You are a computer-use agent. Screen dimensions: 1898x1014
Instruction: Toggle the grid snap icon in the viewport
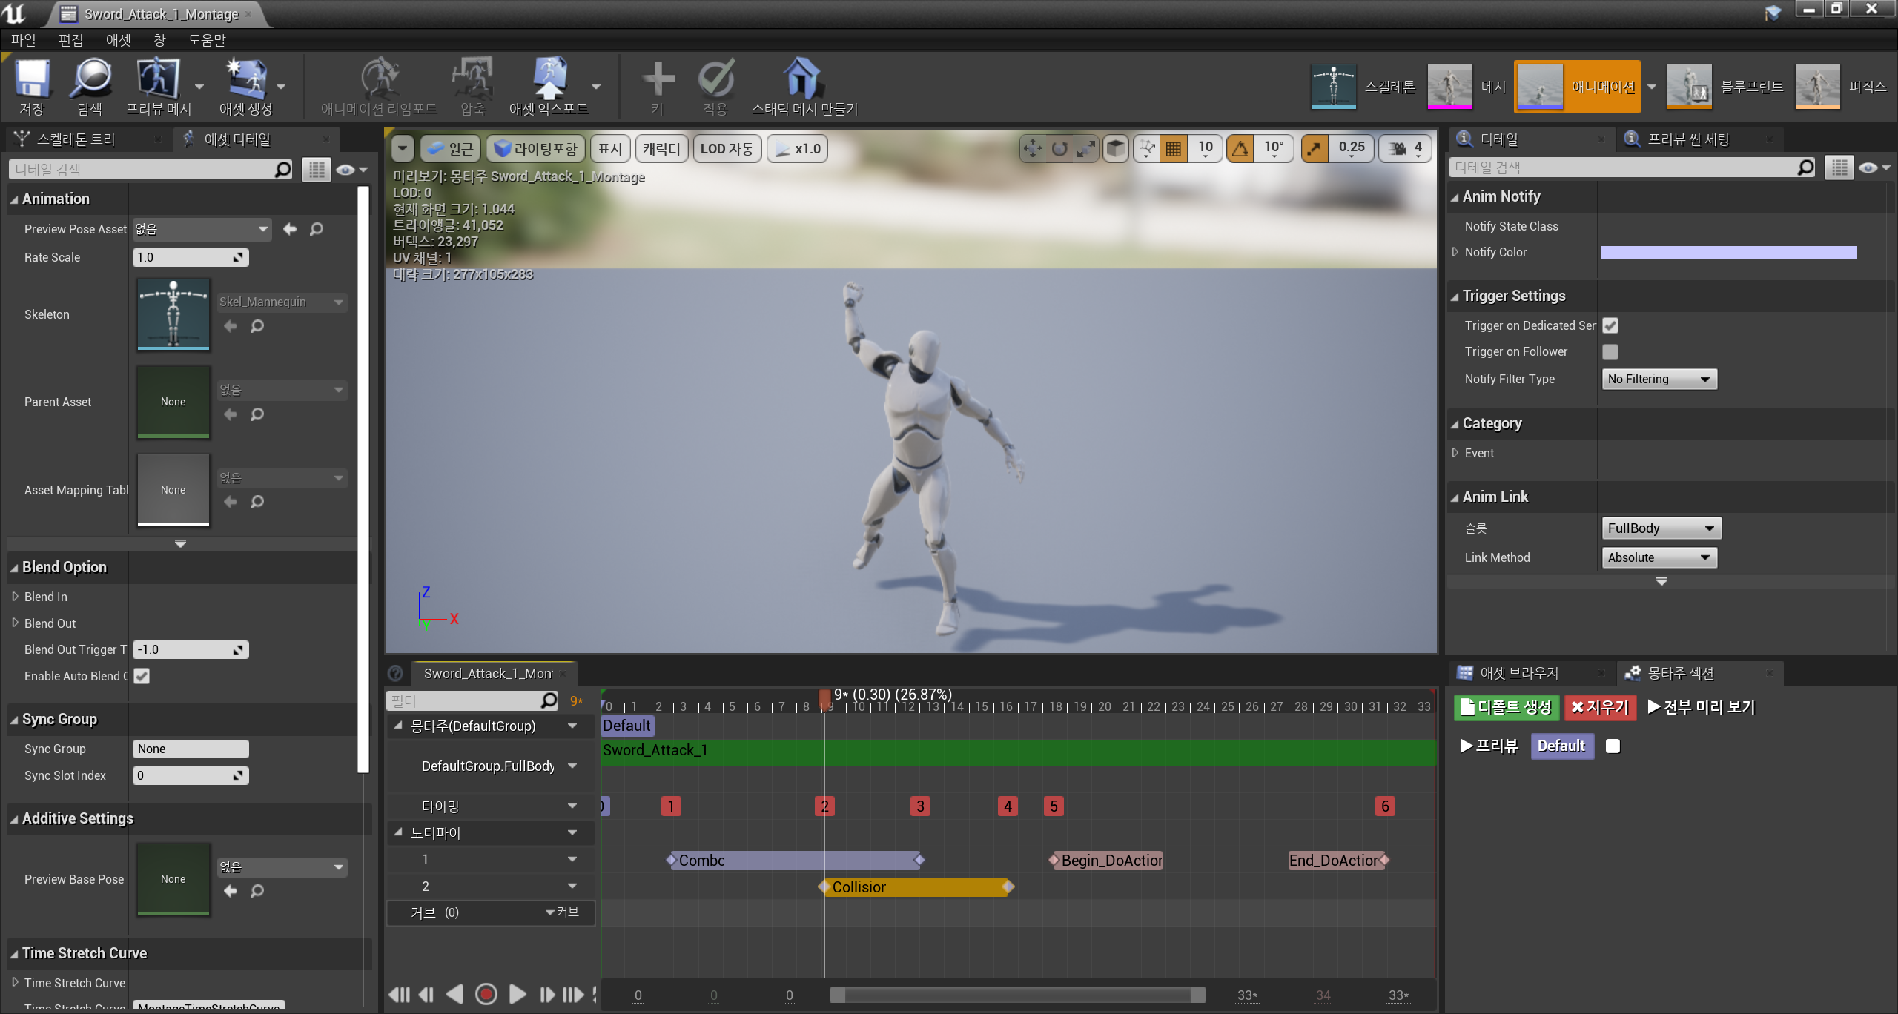tap(1174, 149)
